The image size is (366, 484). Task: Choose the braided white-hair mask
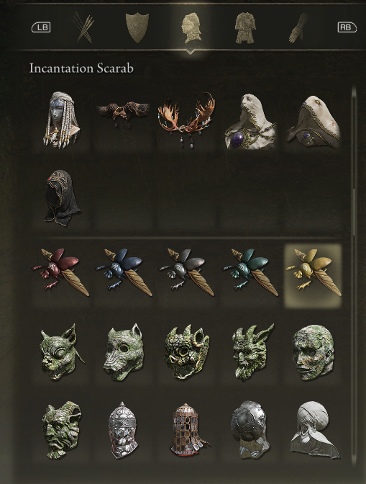61,120
